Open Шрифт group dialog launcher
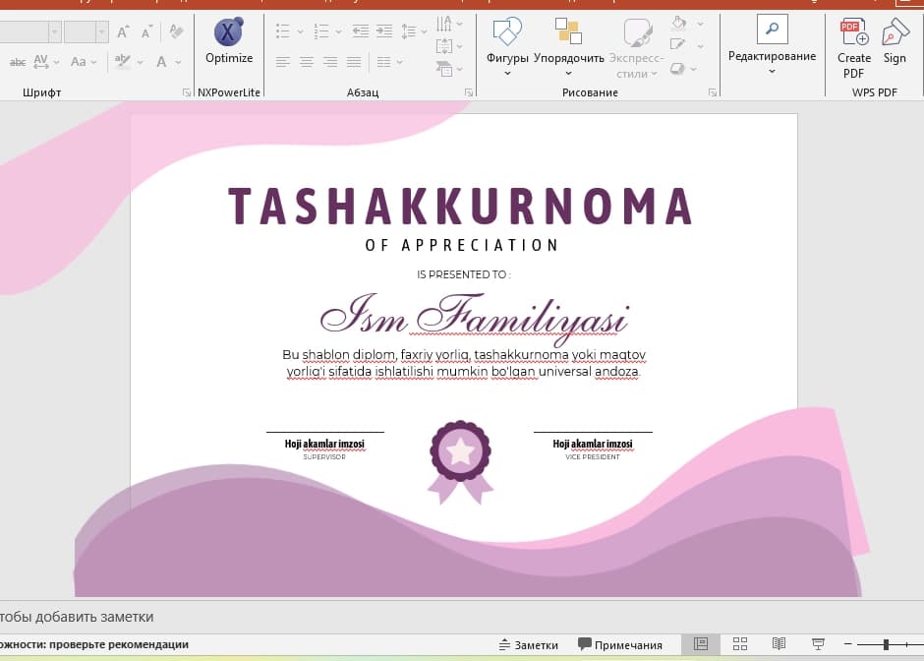924x661 pixels. tap(187, 92)
